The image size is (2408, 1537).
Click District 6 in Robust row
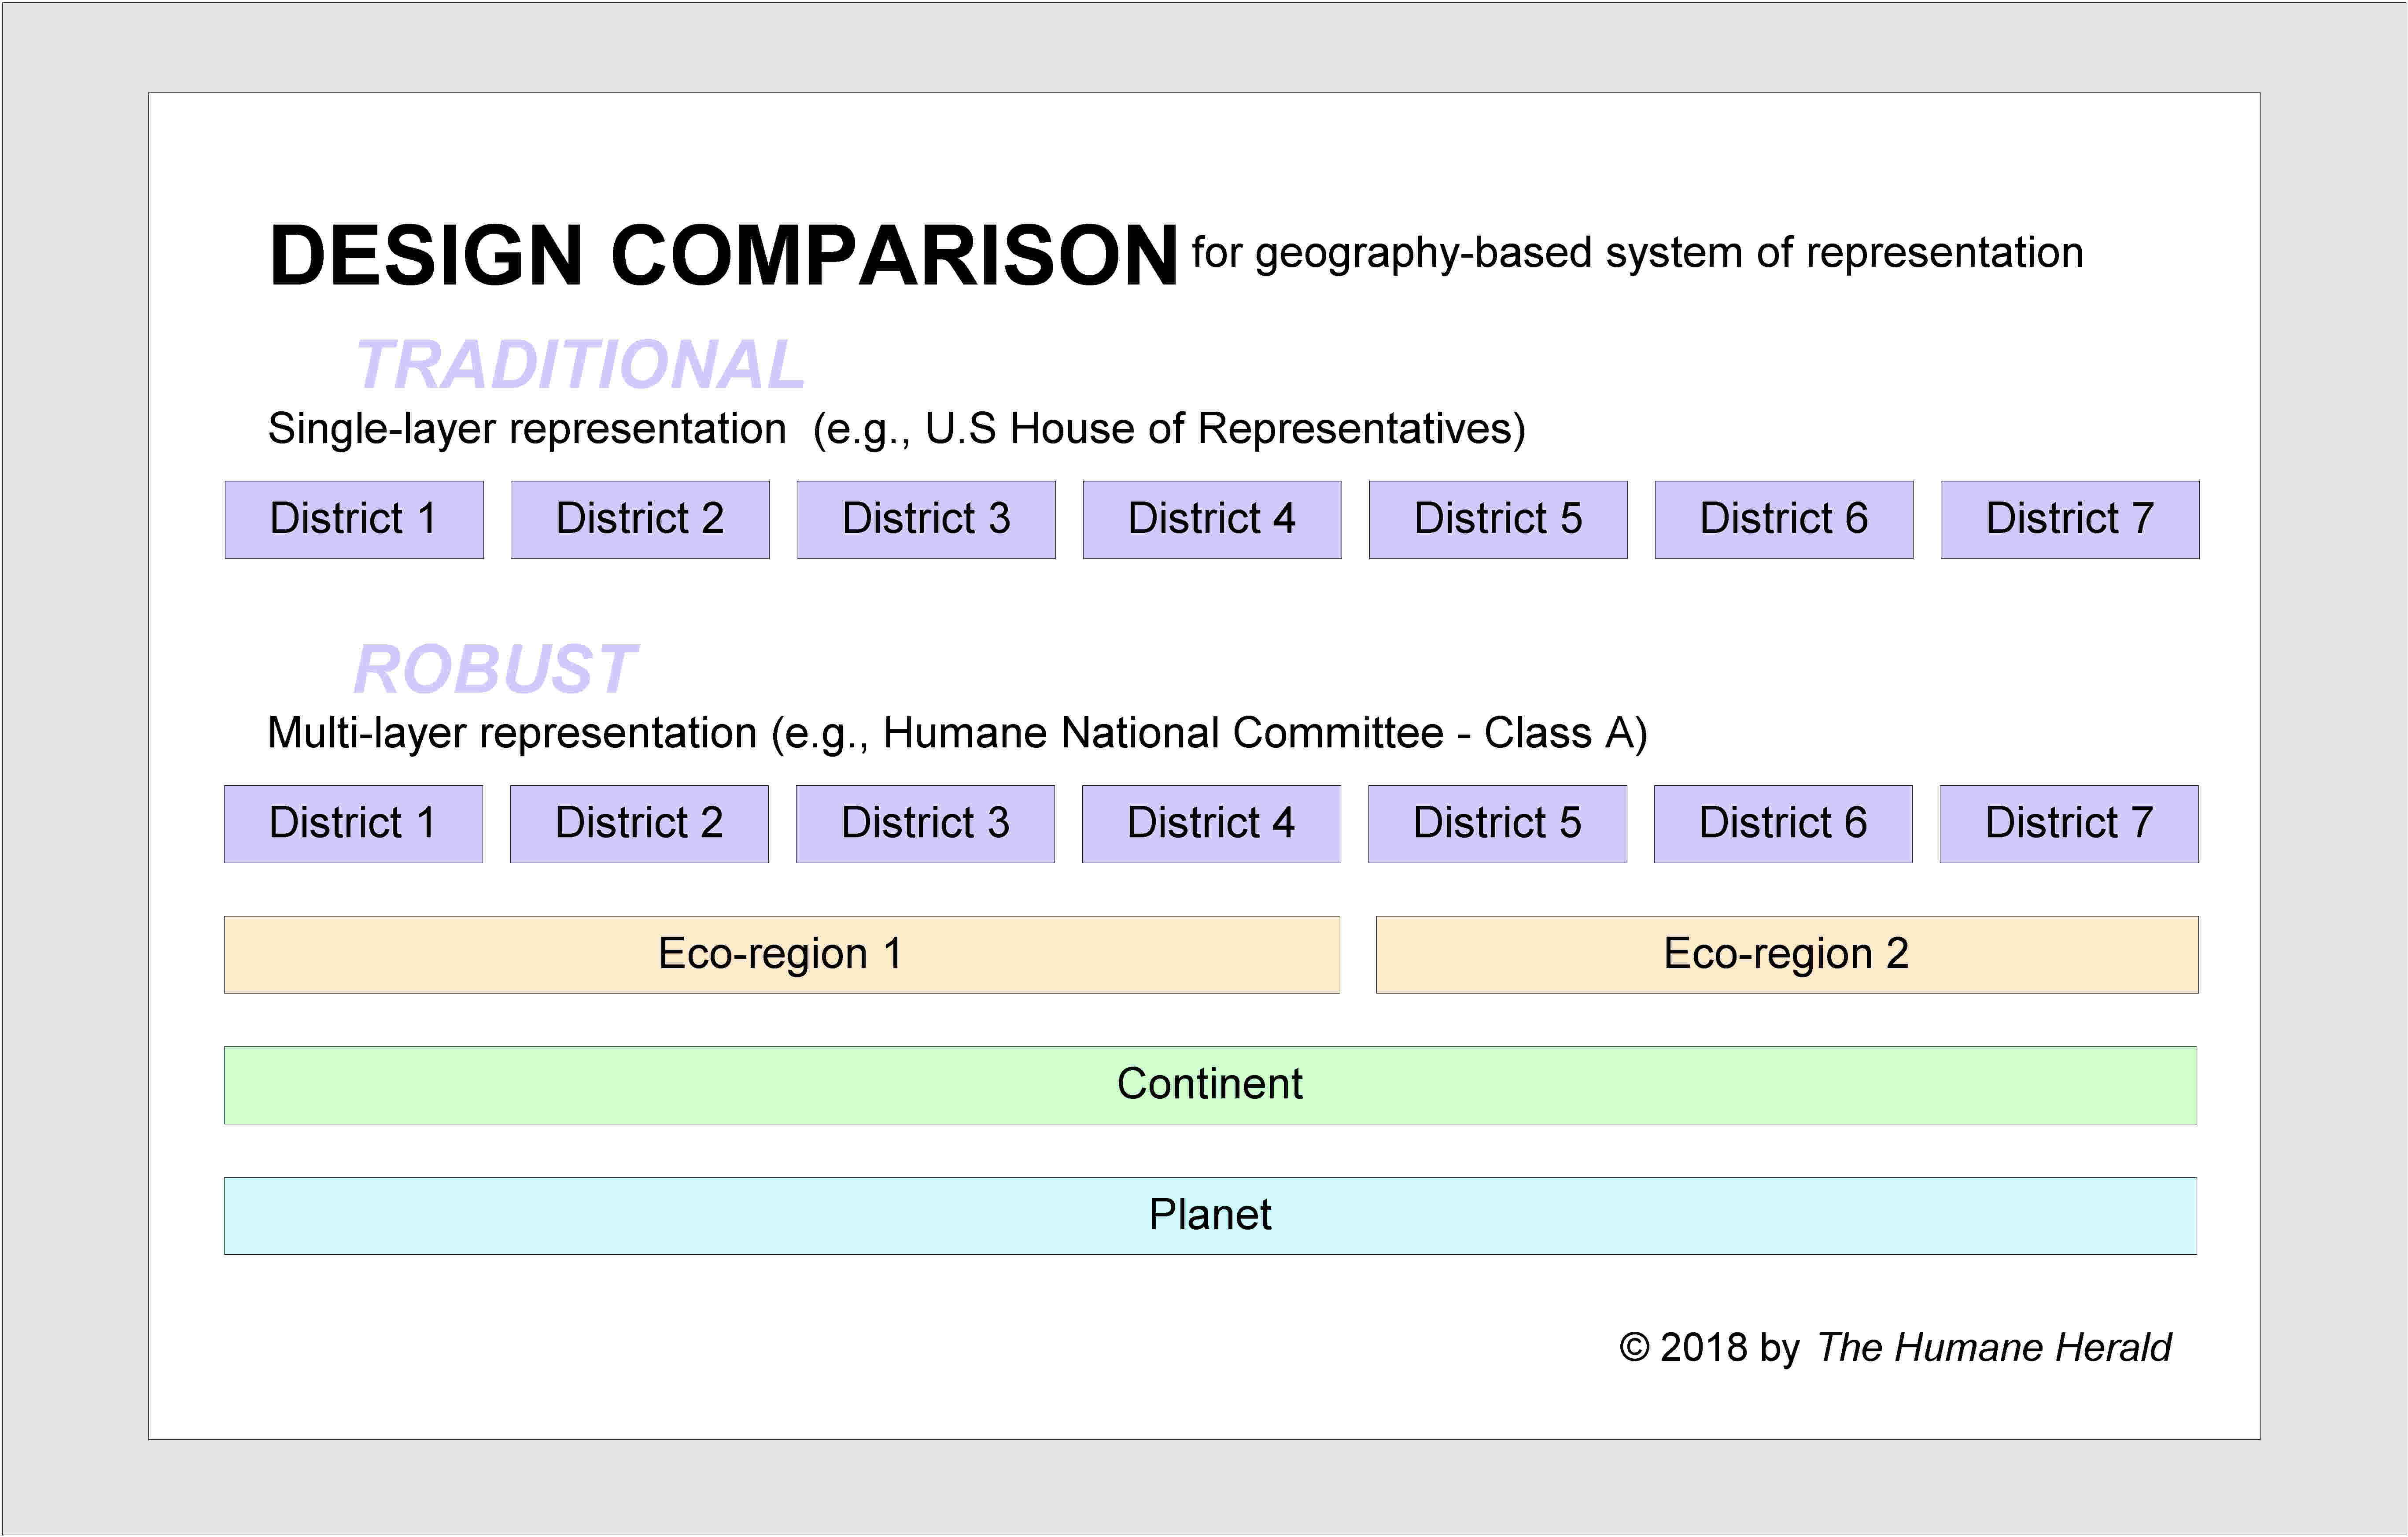tap(1783, 824)
